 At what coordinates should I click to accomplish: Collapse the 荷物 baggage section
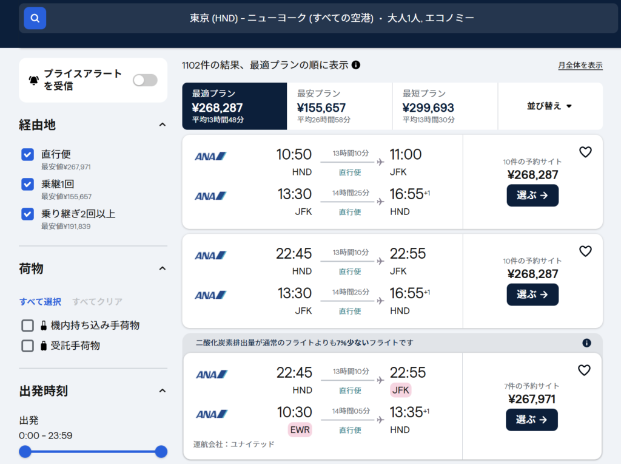coord(162,268)
